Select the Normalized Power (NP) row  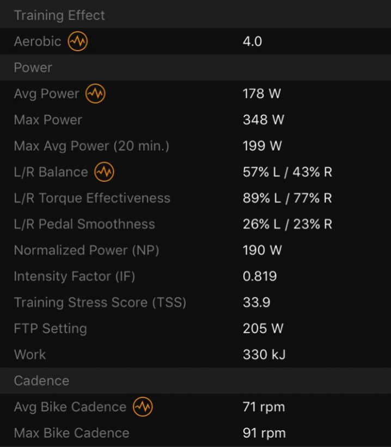click(195, 250)
